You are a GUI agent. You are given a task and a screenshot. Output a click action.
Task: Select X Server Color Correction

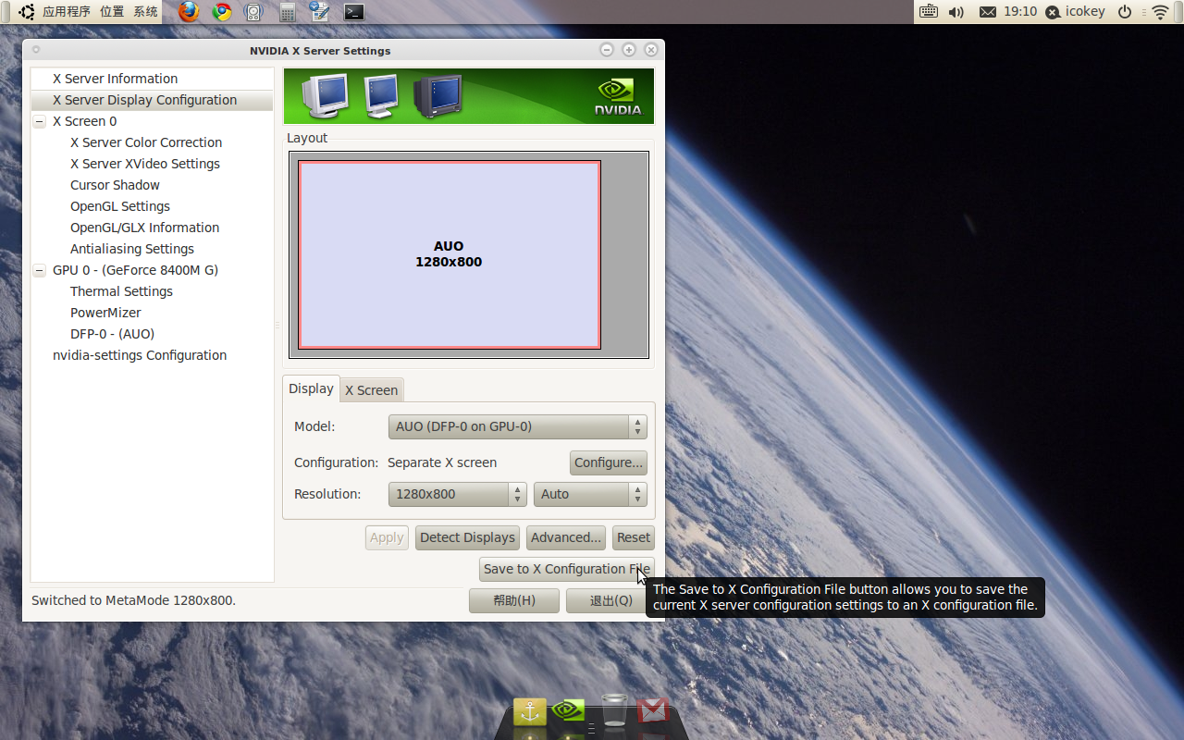pyautogui.click(x=146, y=142)
